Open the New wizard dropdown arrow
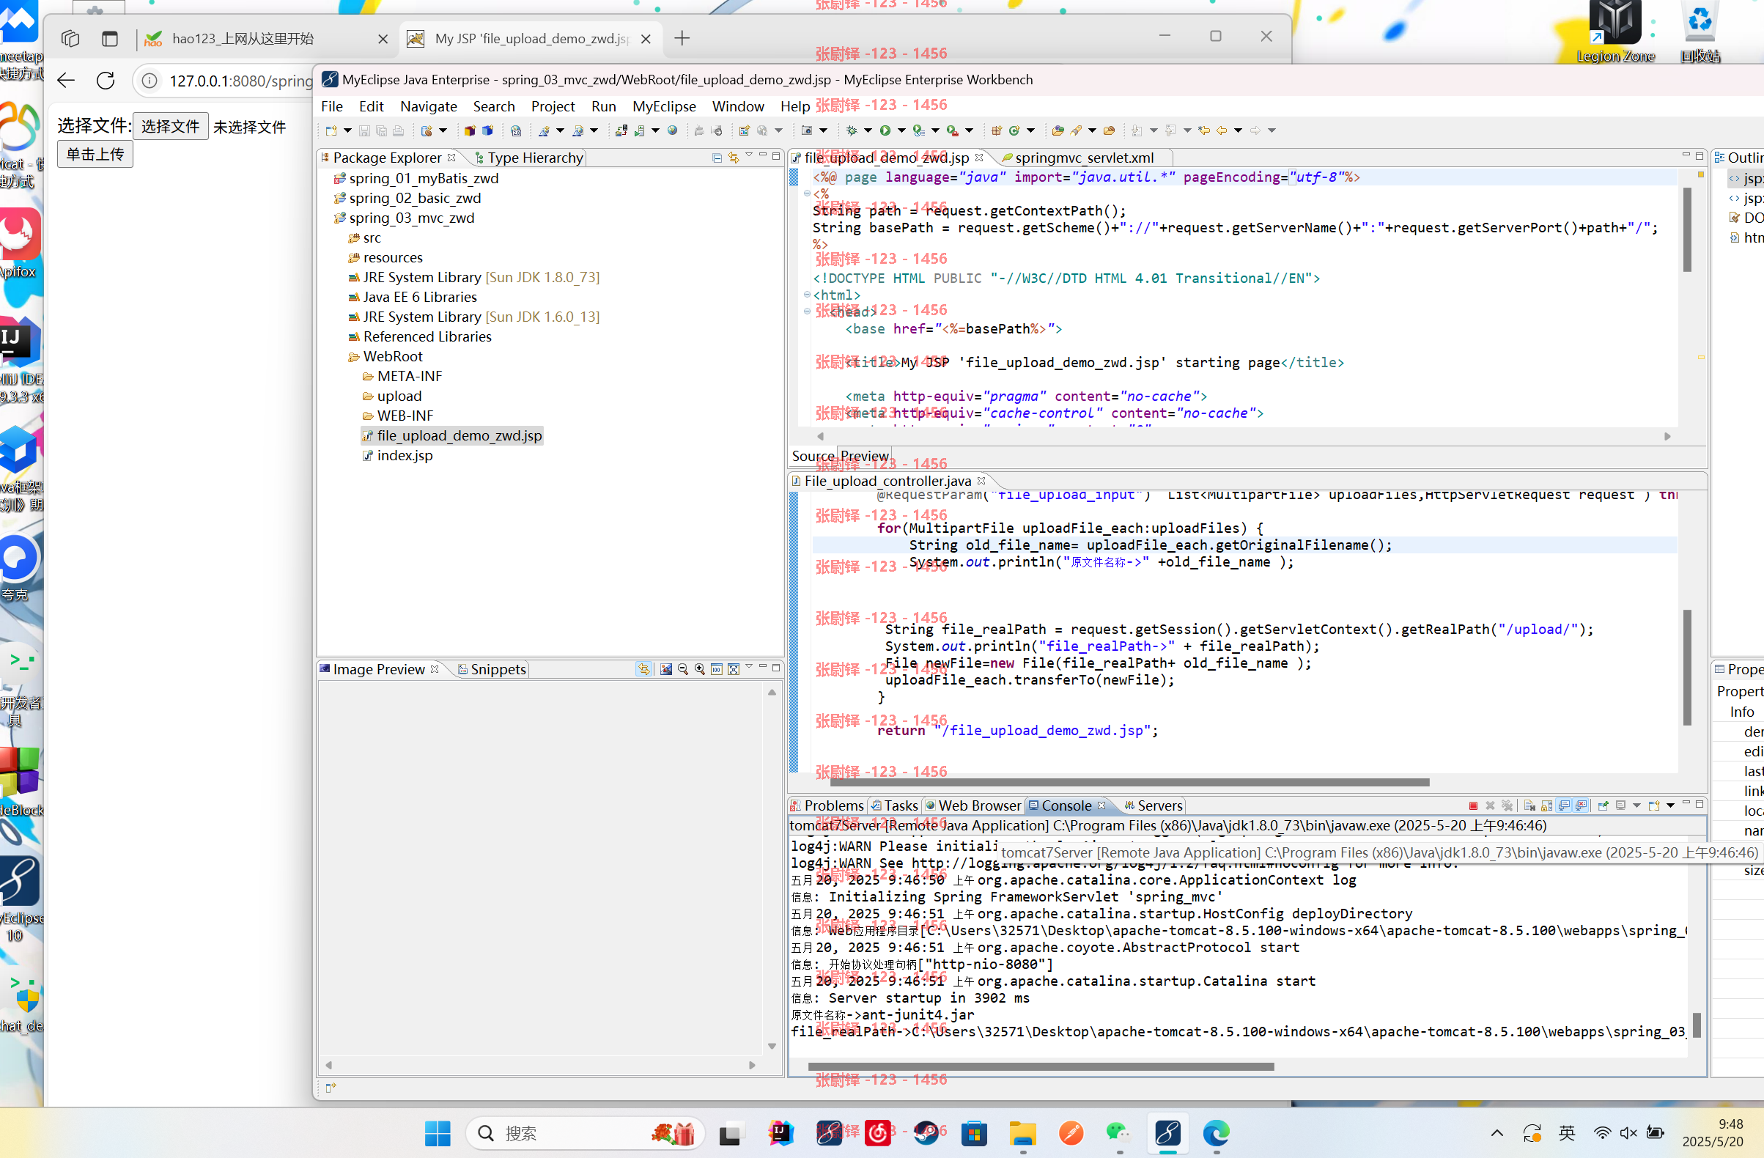 pyautogui.click(x=347, y=131)
